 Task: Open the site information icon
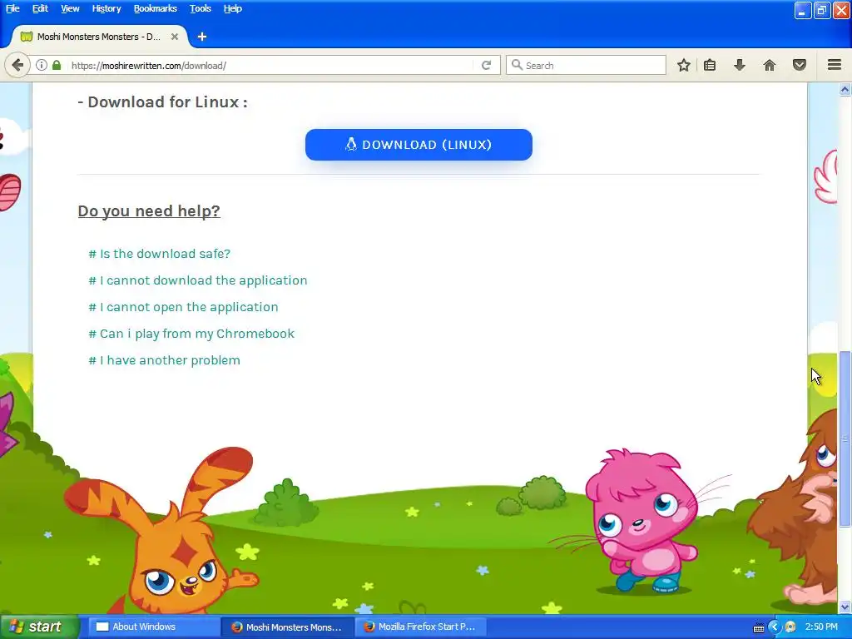[x=42, y=65]
